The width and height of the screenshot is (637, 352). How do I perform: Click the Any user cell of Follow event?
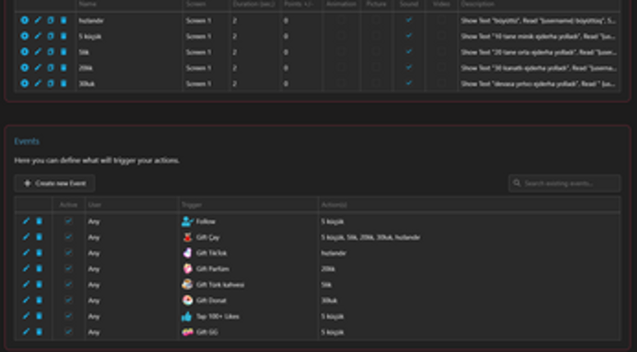pos(93,221)
